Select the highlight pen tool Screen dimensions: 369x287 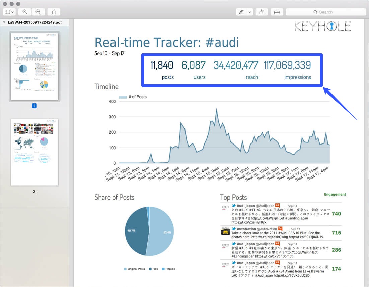click(242, 12)
